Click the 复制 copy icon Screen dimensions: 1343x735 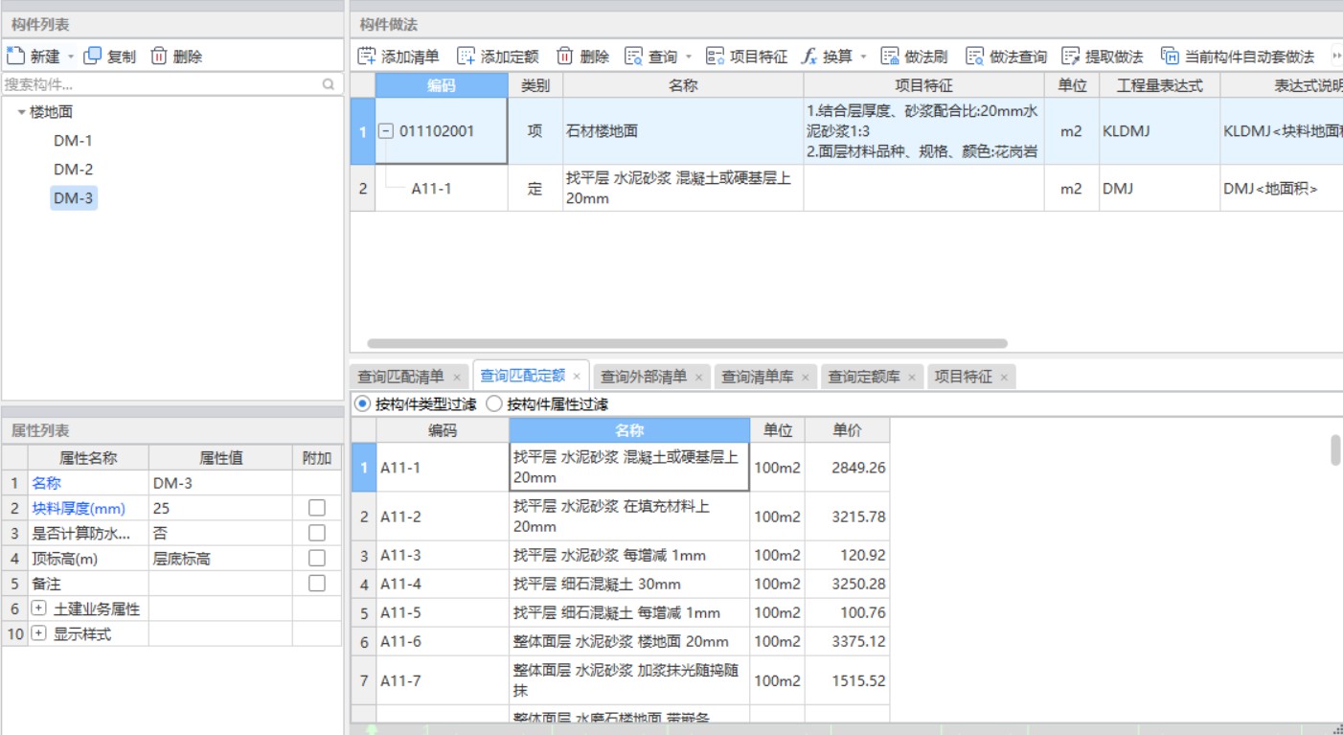point(93,56)
